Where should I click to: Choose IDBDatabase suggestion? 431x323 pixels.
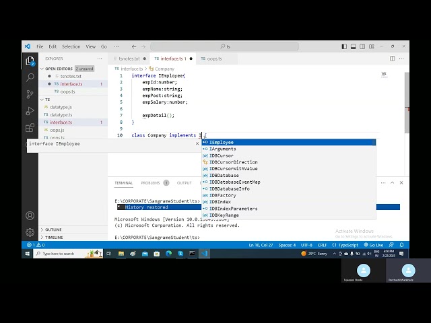tap(289, 176)
